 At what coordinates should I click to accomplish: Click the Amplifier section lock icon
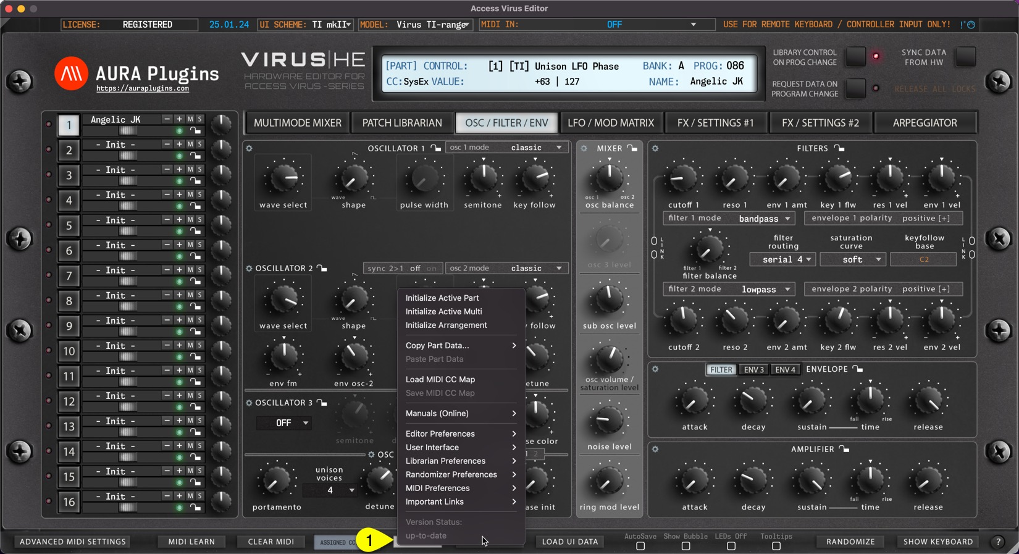[x=844, y=449]
